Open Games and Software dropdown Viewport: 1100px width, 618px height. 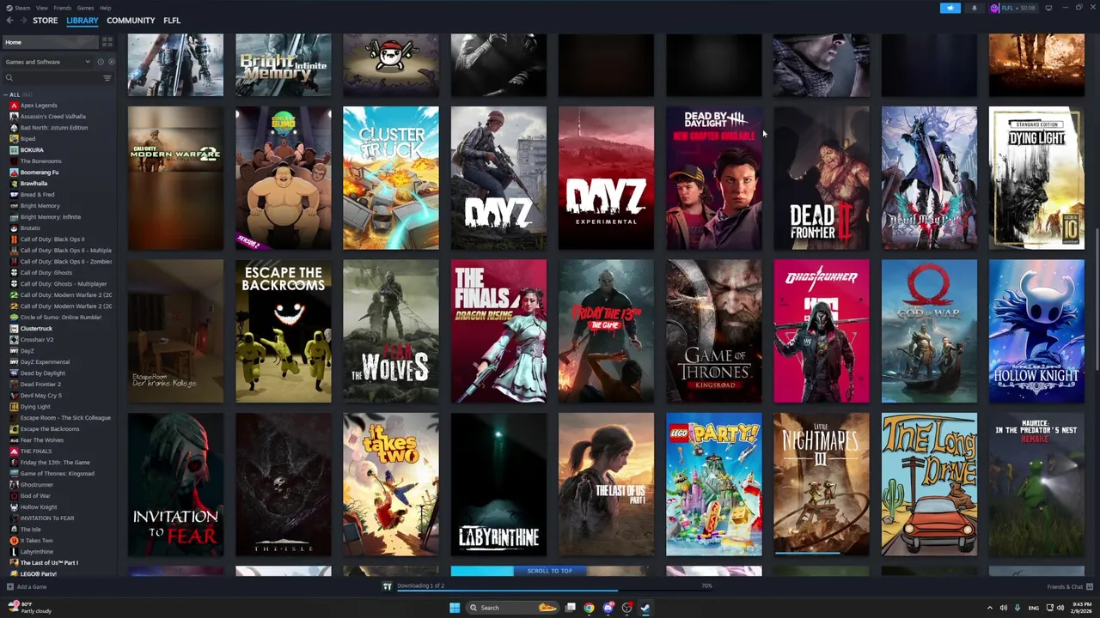[x=47, y=62]
